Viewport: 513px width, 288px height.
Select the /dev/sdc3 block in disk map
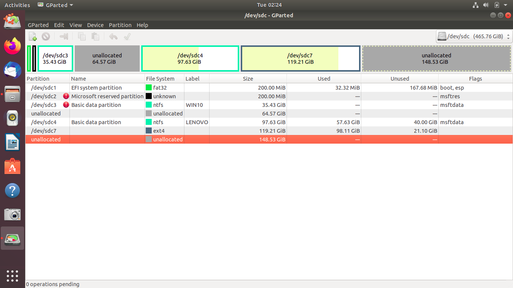click(x=55, y=58)
